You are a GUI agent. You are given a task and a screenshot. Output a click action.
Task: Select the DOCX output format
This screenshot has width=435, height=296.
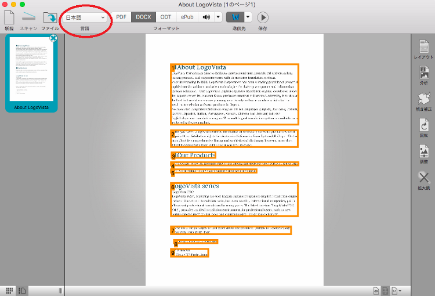143,17
